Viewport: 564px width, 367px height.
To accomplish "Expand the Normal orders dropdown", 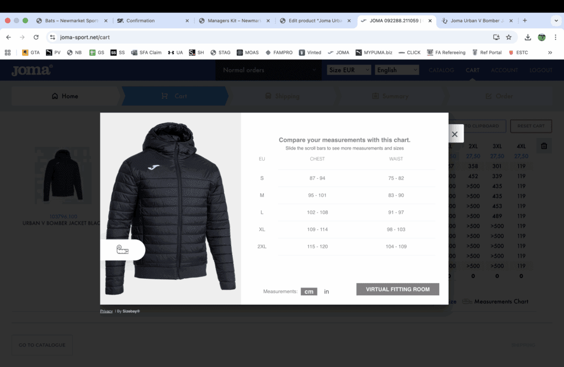I will coord(268,70).
